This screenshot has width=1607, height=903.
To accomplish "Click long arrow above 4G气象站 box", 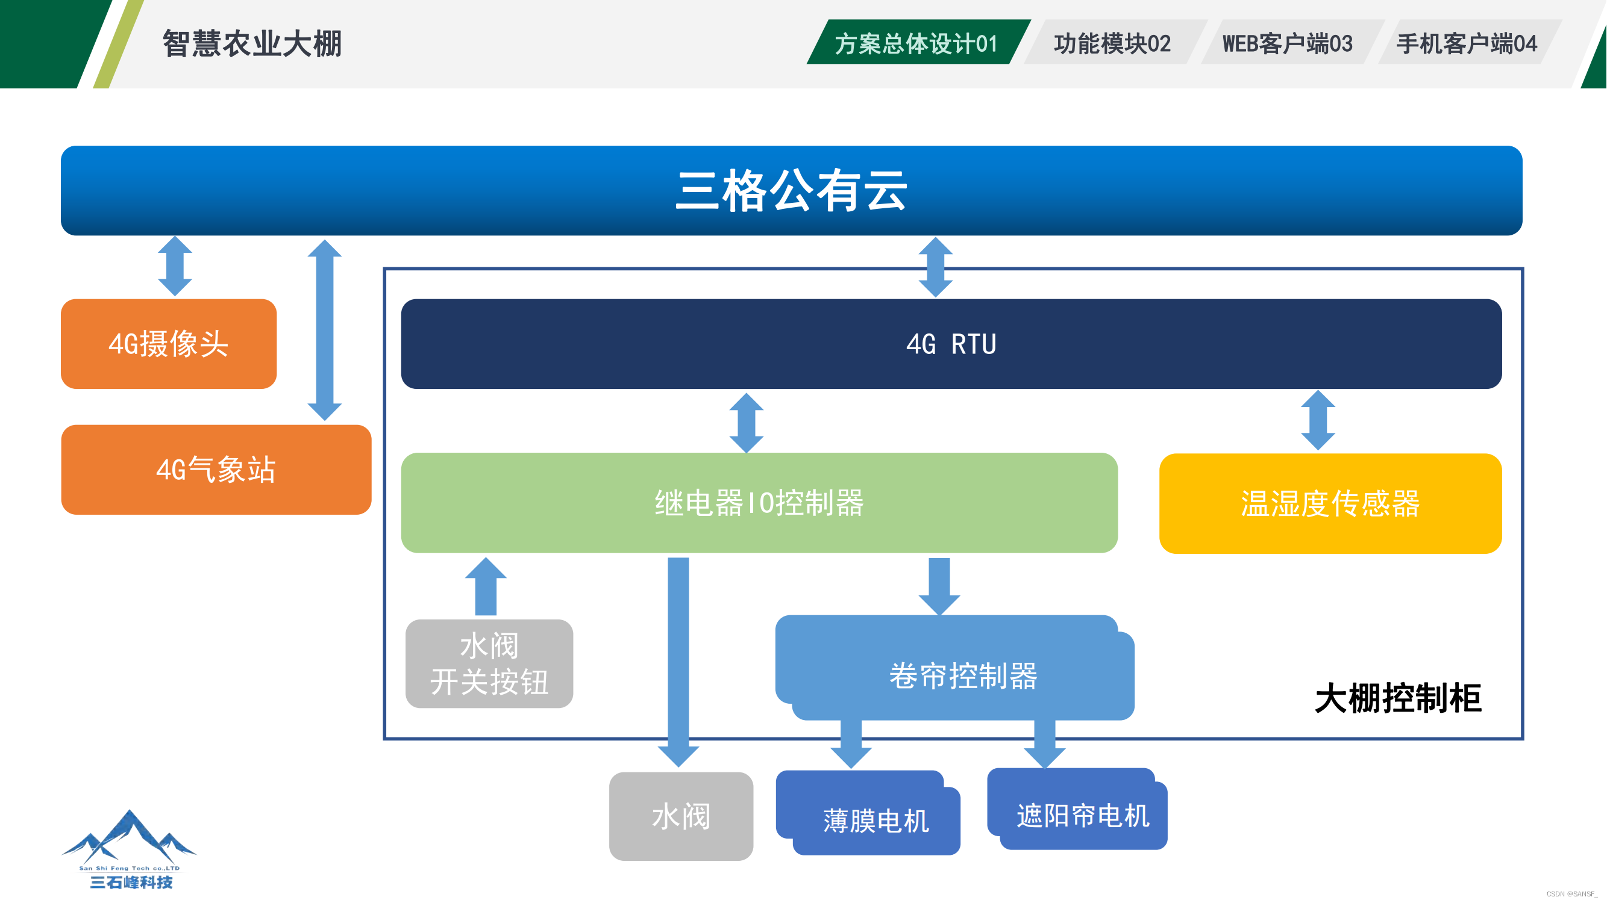I will coord(324,330).
